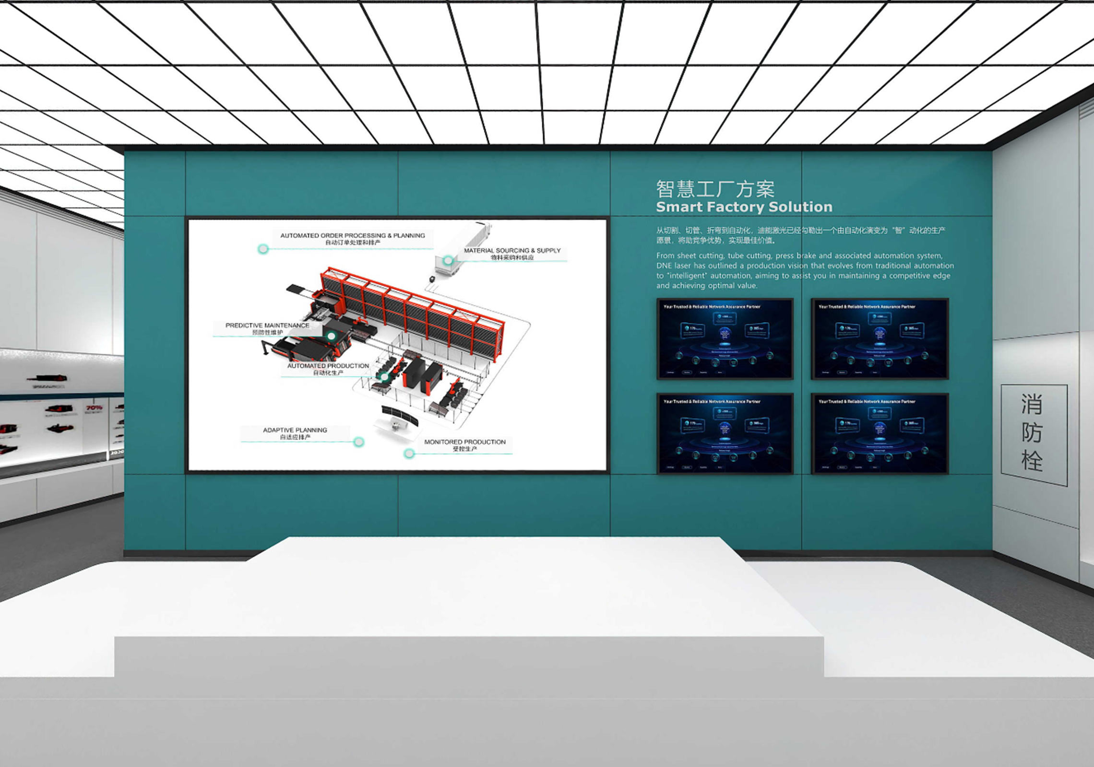1094x767 pixels.
Task: Open the bottom-left dashboard screen
Action: click(725, 433)
